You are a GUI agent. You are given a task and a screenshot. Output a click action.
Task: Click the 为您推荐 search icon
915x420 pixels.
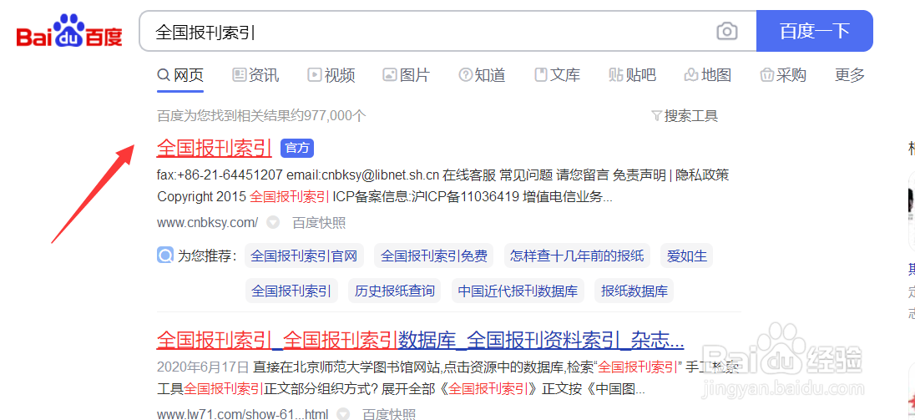tap(165, 256)
